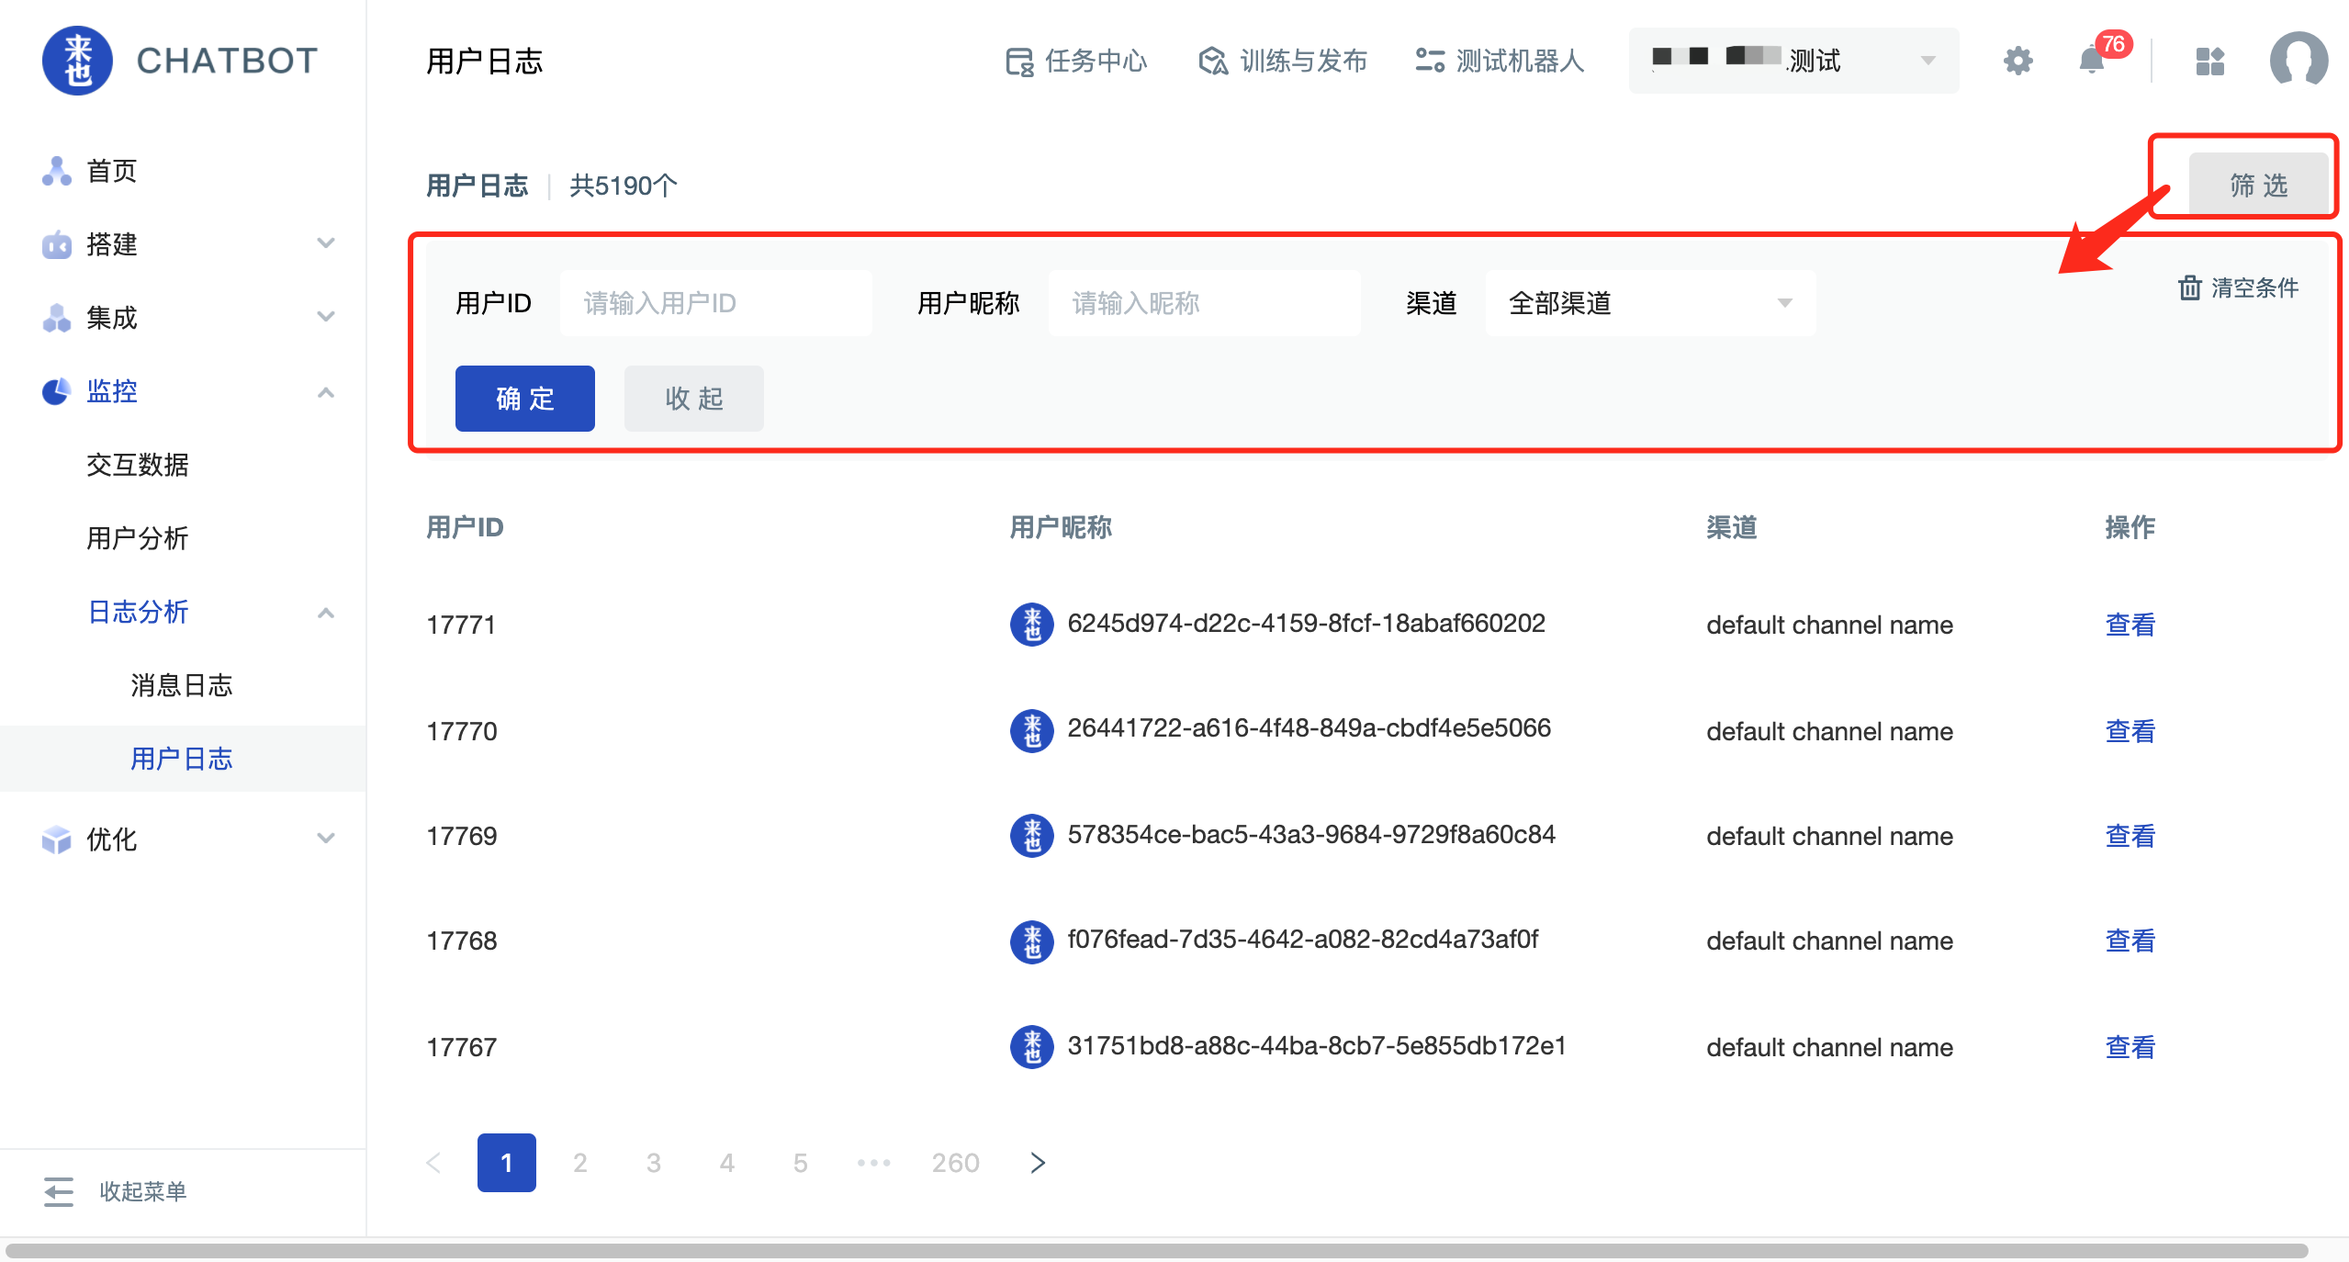2349x1262 pixels.
Task: Click the 渠道 column header
Action: click(1732, 527)
